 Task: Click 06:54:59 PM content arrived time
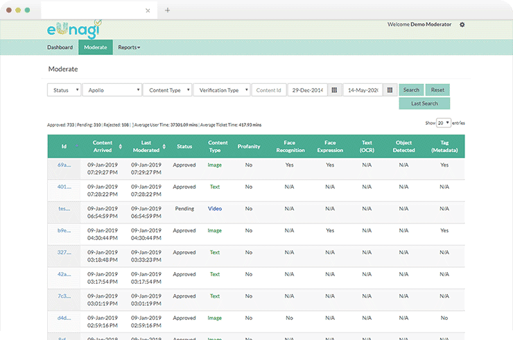[x=103, y=216]
